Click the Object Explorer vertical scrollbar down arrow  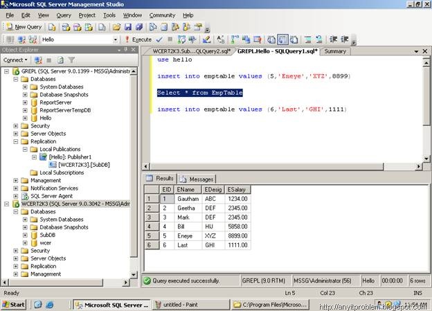(x=134, y=274)
